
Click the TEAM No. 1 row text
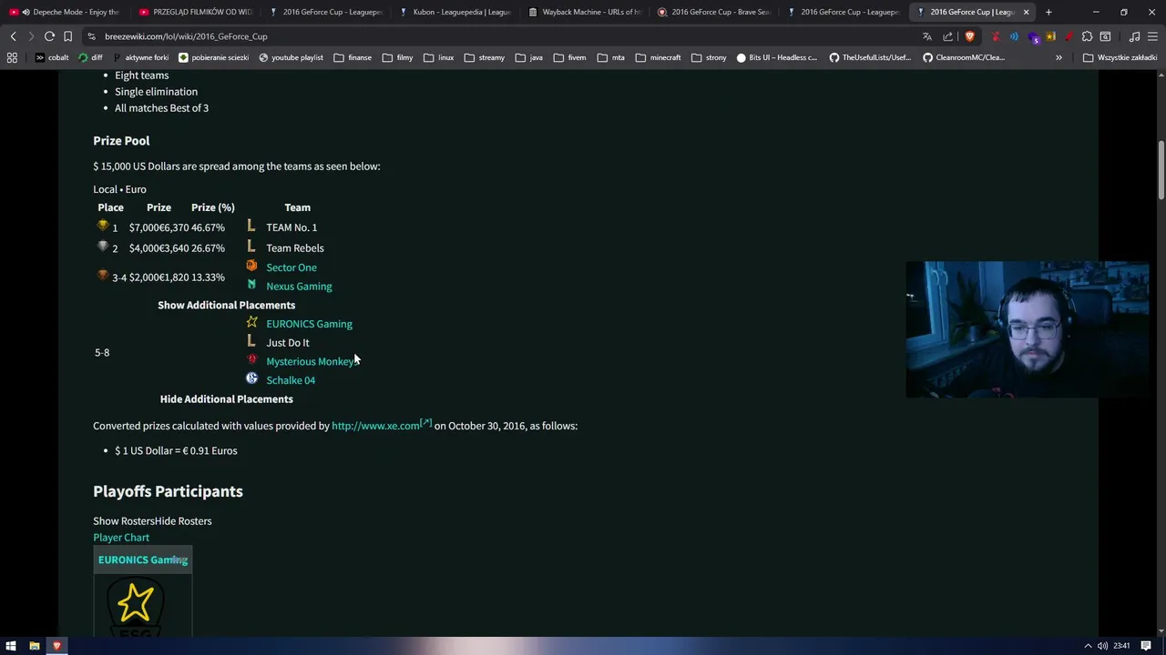click(x=291, y=227)
